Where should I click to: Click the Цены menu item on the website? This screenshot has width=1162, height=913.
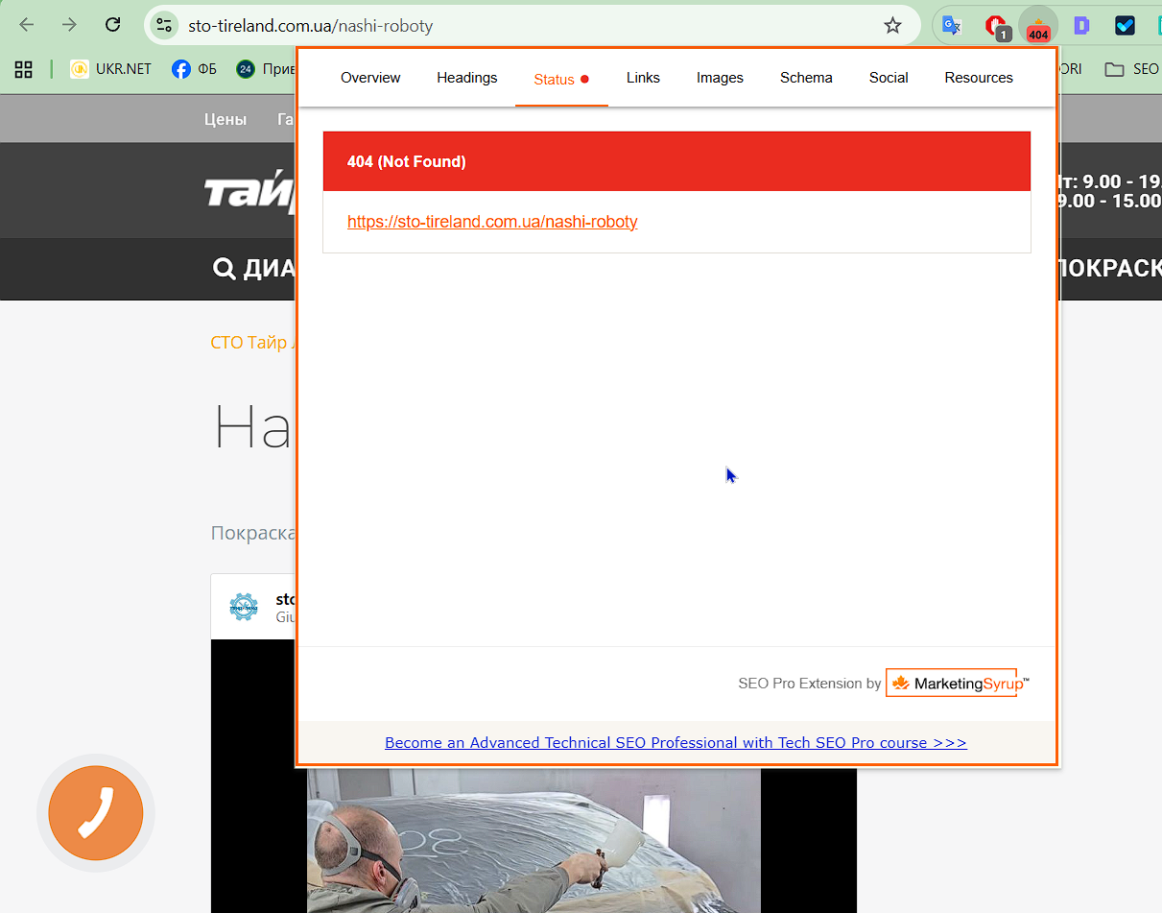tap(225, 119)
